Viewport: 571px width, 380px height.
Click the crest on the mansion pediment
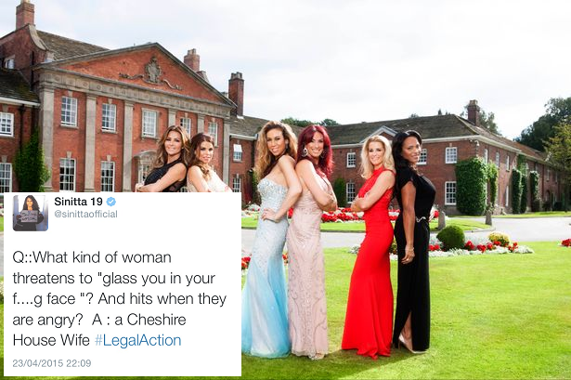coord(153,70)
